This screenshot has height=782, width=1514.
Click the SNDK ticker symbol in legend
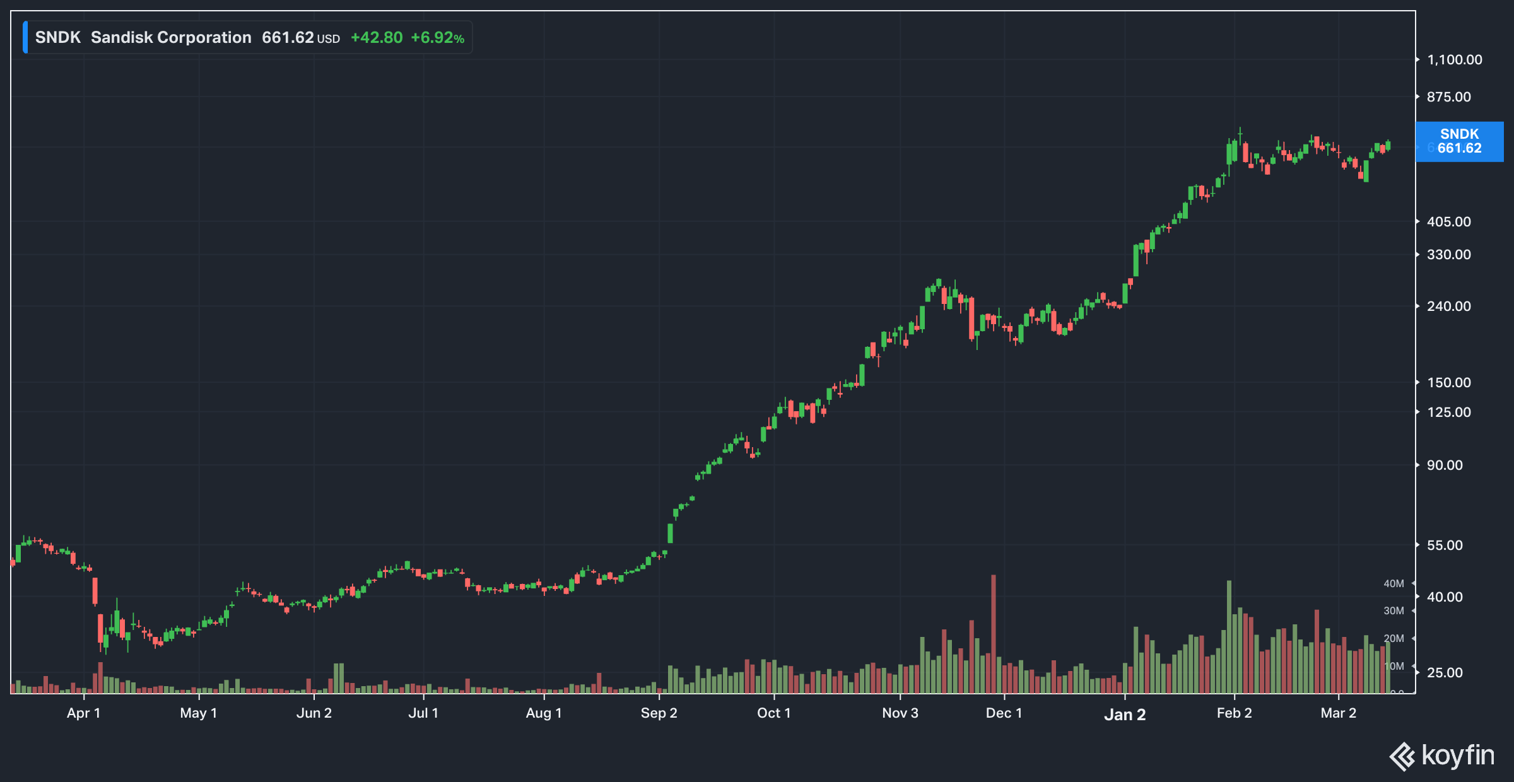pyautogui.click(x=57, y=38)
